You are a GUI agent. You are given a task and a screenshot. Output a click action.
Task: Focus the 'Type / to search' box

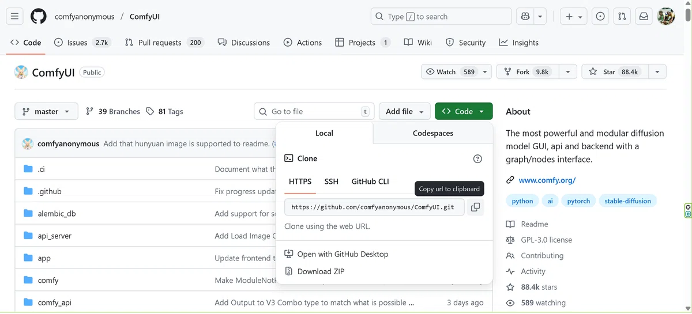441,17
